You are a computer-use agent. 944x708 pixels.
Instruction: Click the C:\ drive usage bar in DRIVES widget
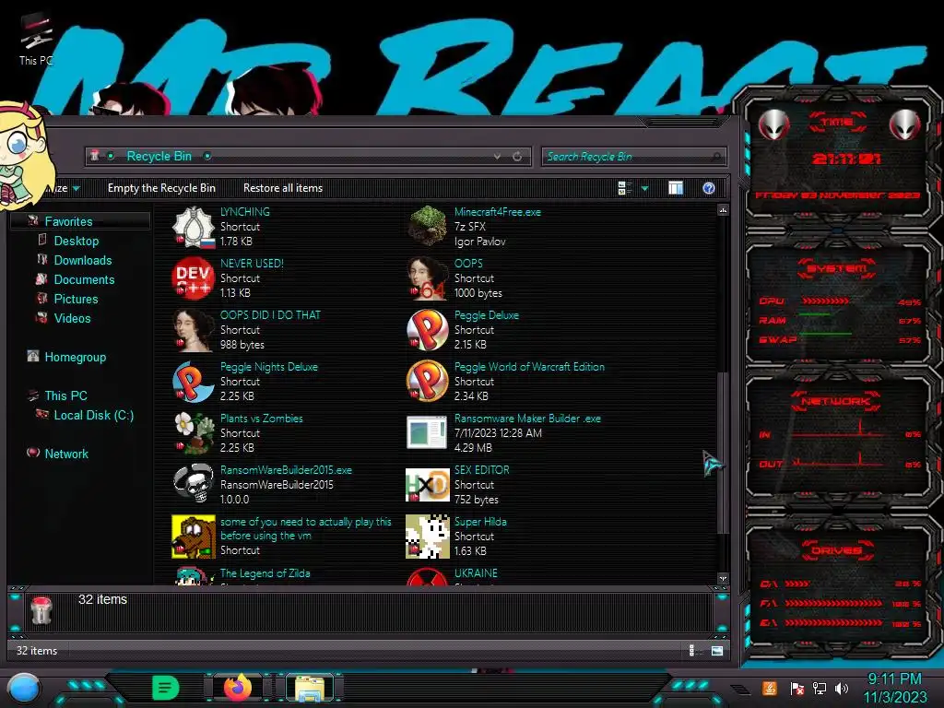click(x=797, y=584)
